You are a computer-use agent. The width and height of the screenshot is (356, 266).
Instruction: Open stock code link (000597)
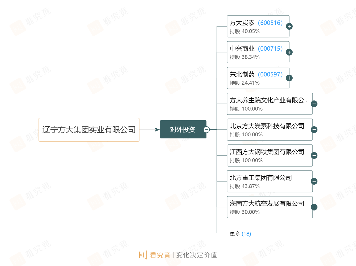(x=270, y=74)
